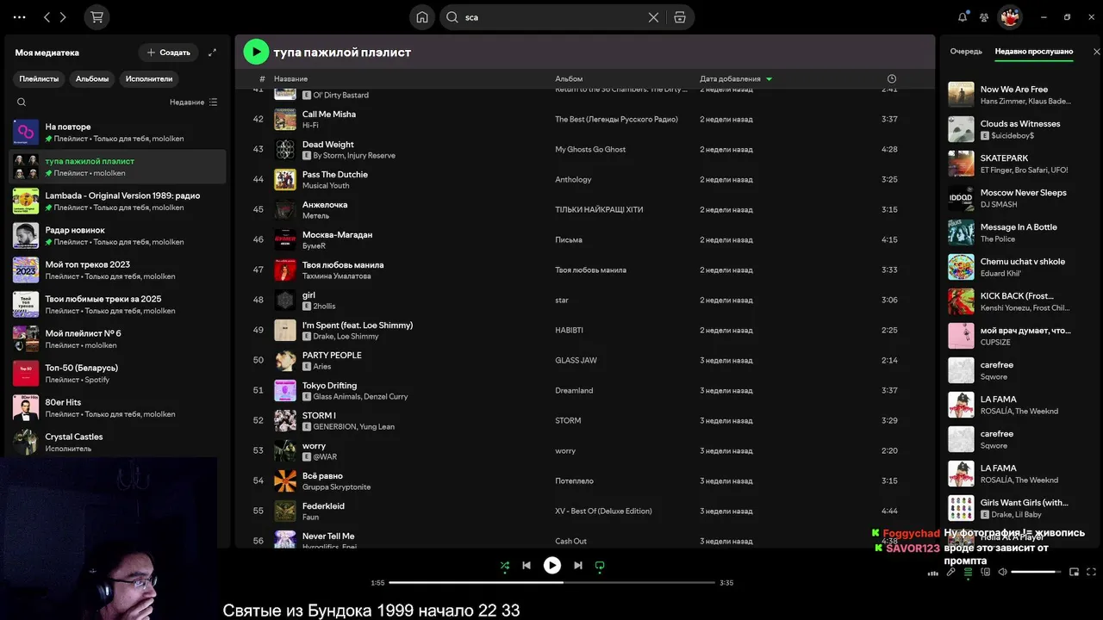Open artist Musical Youth

pos(326,185)
